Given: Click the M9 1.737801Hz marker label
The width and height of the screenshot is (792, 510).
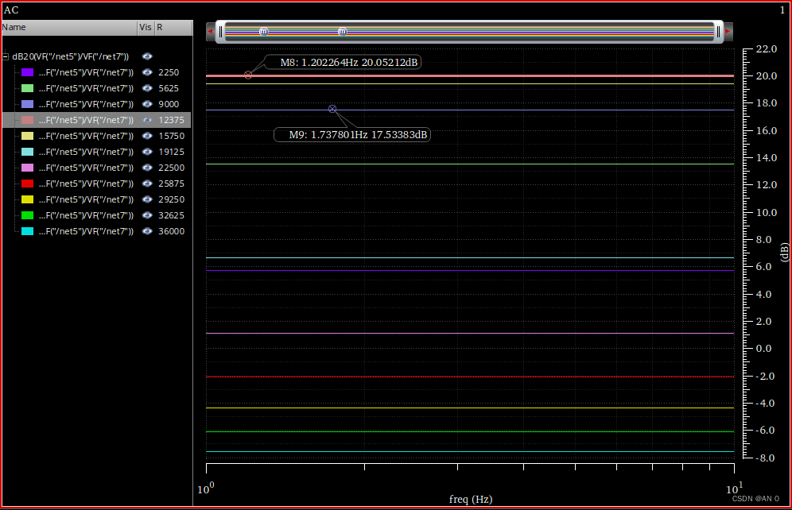Looking at the screenshot, I should point(352,135).
